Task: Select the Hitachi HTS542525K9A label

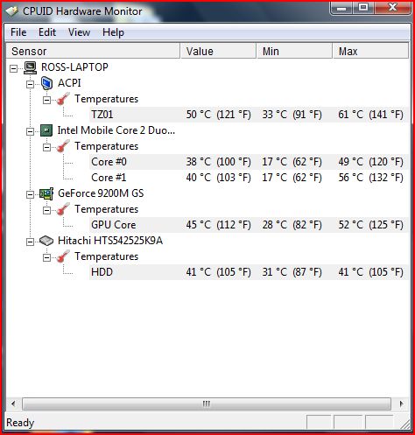Action: click(x=110, y=241)
